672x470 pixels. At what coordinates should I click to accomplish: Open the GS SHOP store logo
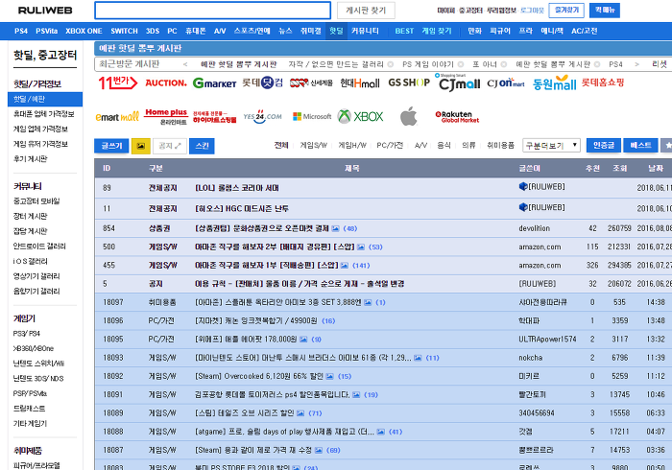409,82
